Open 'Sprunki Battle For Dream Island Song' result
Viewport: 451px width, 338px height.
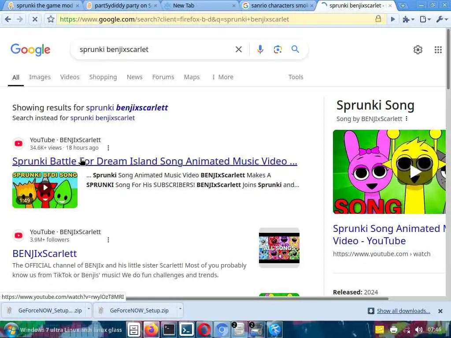pyautogui.click(x=155, y=161)
